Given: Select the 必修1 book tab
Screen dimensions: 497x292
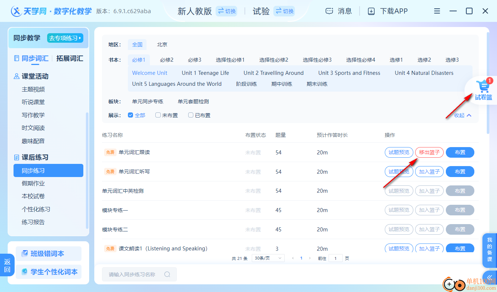Looking at the screenshot, I should (139, 60).
